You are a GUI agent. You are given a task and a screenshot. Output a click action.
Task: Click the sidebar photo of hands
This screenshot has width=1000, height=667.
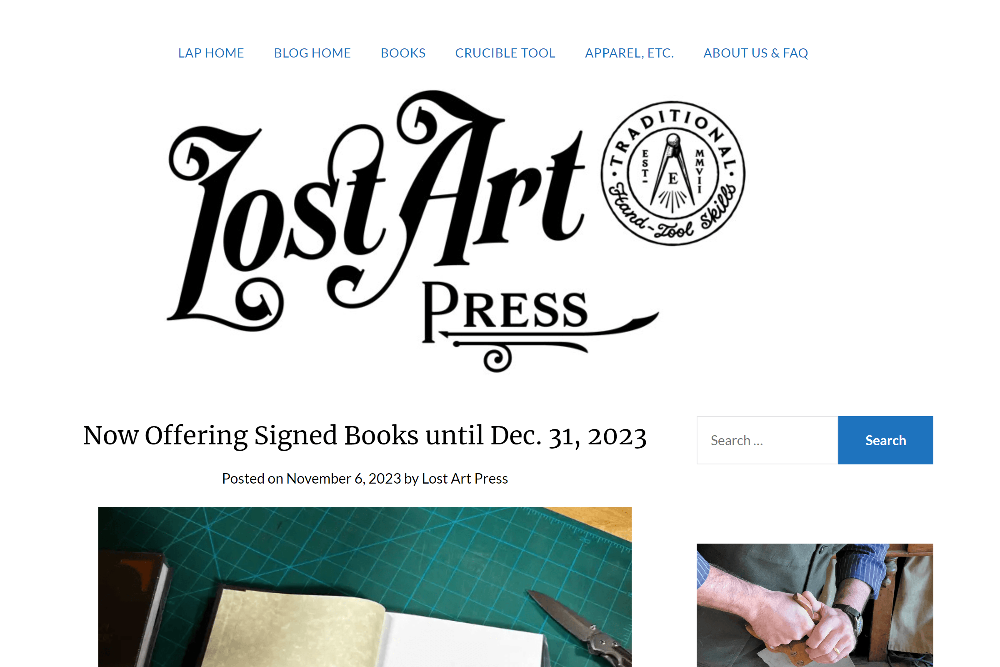pos(815,605)
